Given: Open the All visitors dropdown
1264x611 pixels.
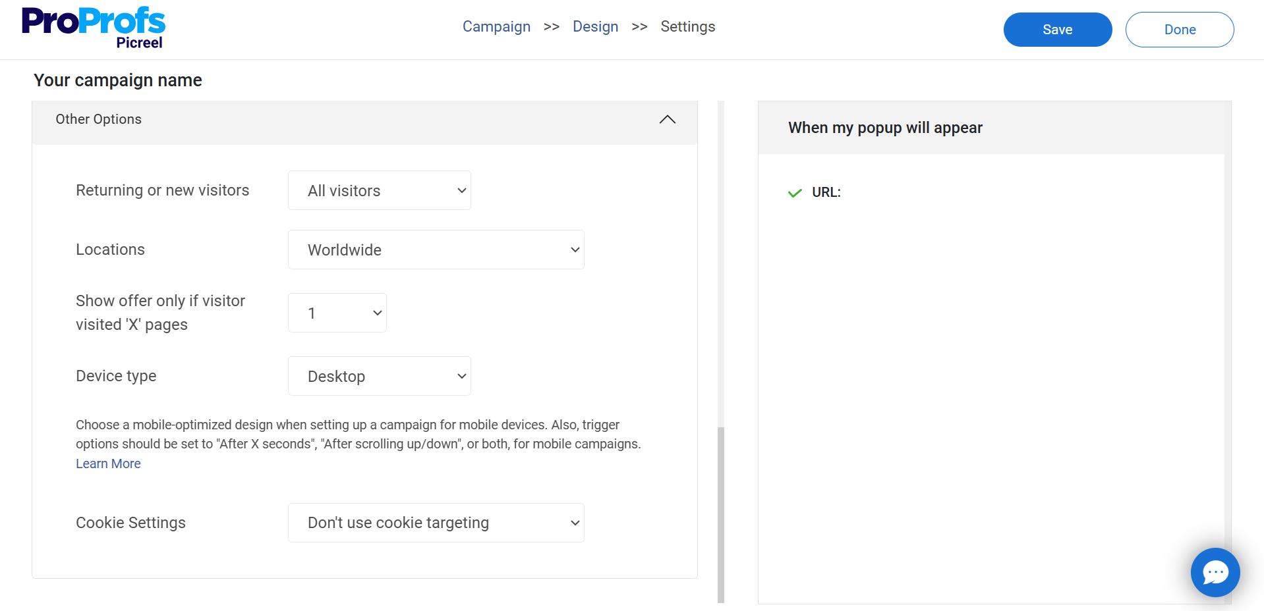Looking at the screenshot, I should 379,190.
